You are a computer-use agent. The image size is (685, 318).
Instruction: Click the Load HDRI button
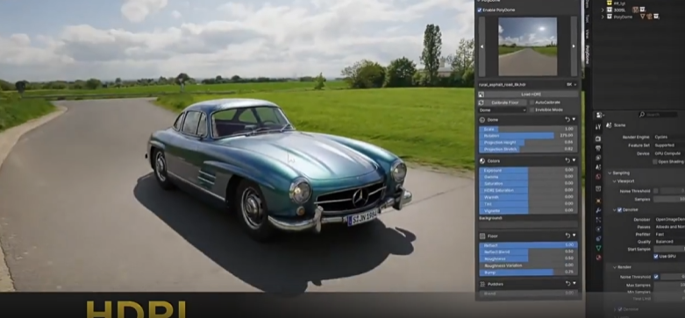tap(532, 95)
